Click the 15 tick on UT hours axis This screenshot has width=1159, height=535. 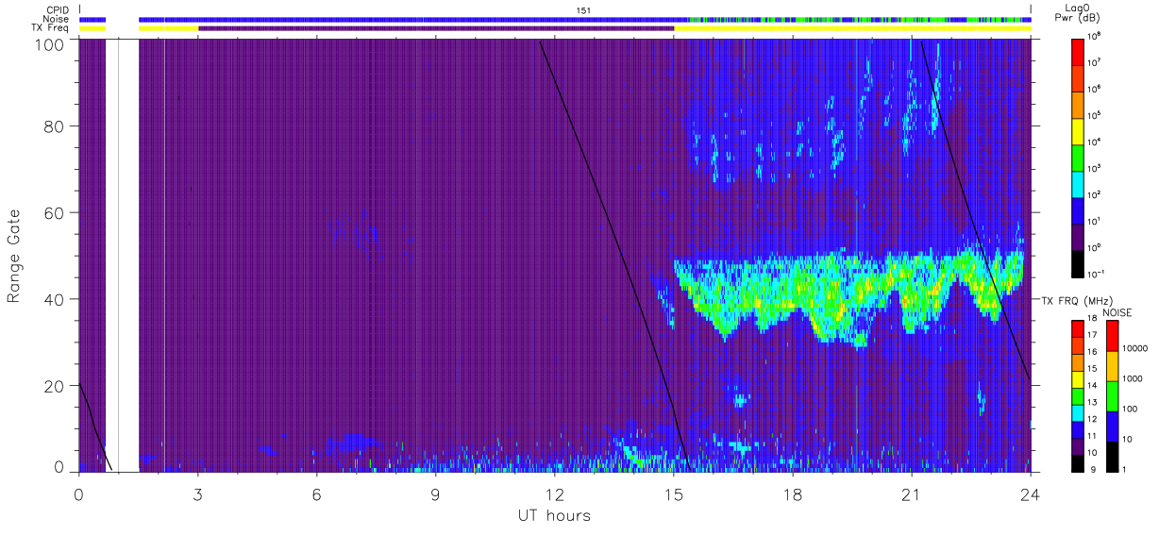coord(674,493)
